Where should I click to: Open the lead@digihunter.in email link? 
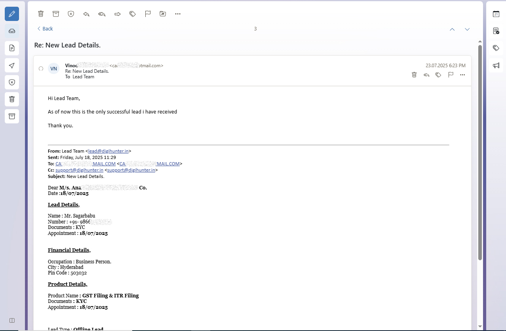tap(108, 151)
